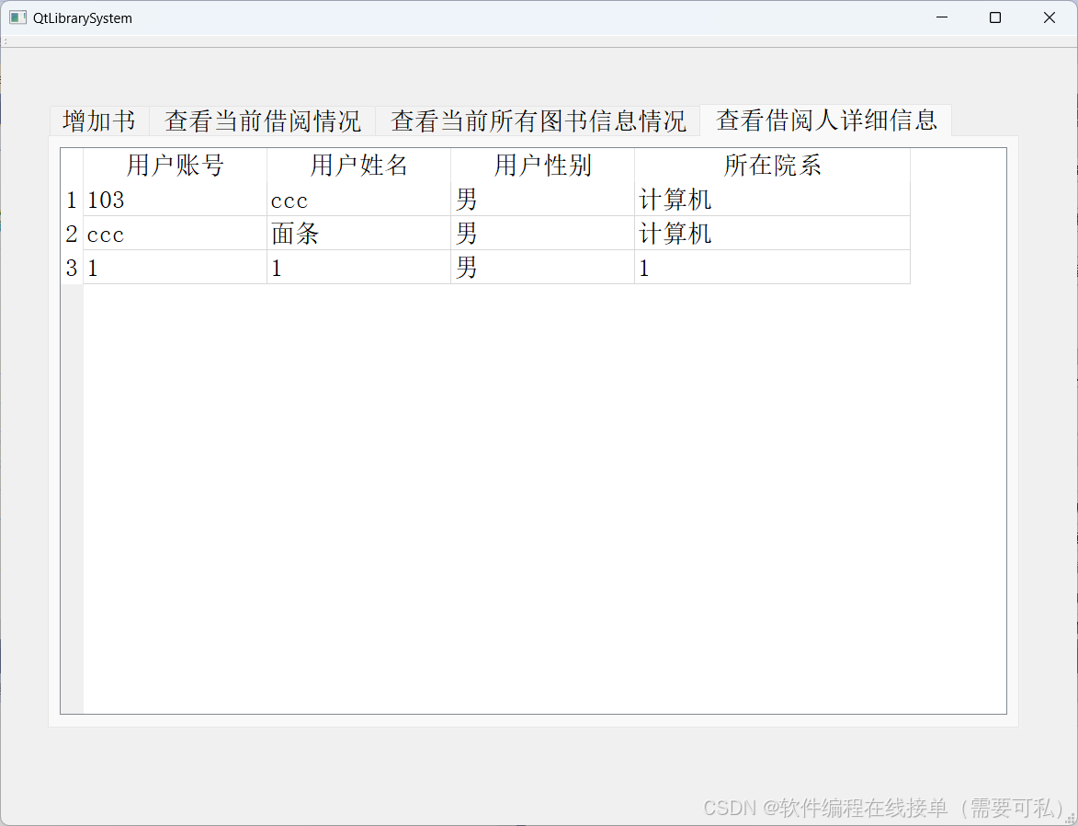Click the 用户账号 column header
The width and height of the screenshot is (1078, 826).
click(175, 166)
